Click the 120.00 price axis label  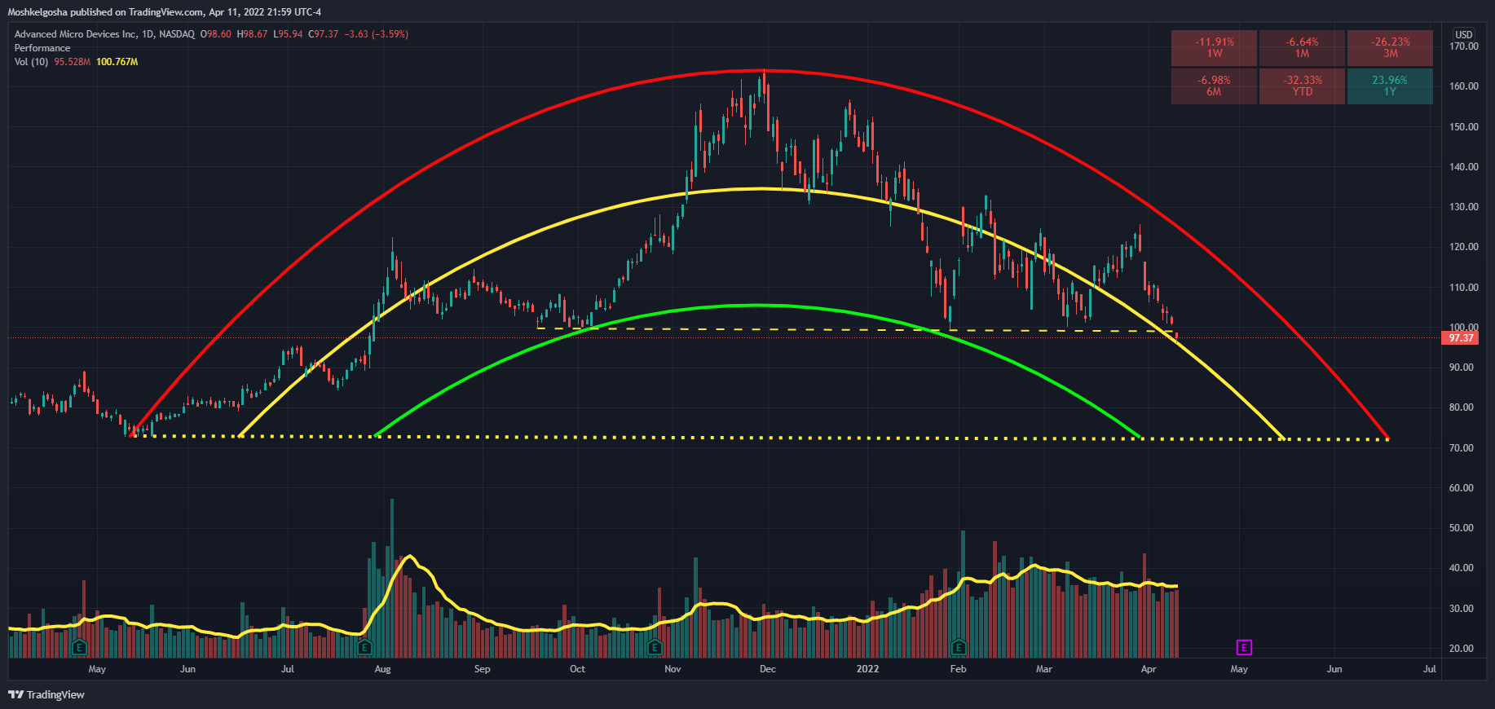click(1464, 247)
